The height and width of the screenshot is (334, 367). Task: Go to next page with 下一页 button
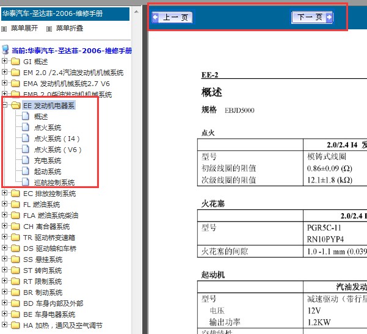click(x=312, y=17)
